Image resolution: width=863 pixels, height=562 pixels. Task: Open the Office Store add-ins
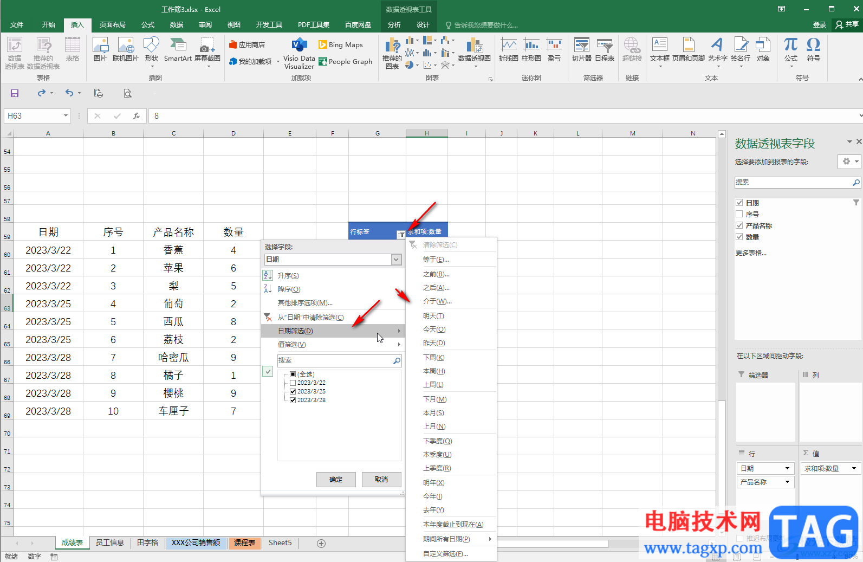point(247,44)
